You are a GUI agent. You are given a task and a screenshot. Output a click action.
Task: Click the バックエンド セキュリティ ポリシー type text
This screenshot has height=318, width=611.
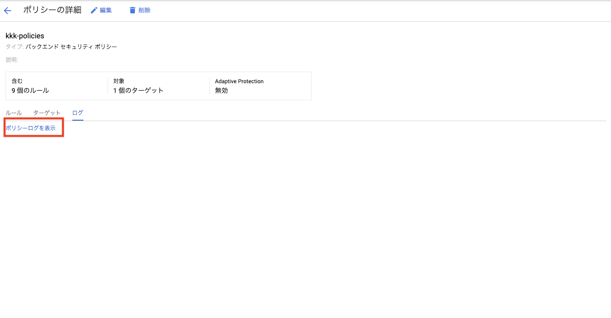click(71, 47)
